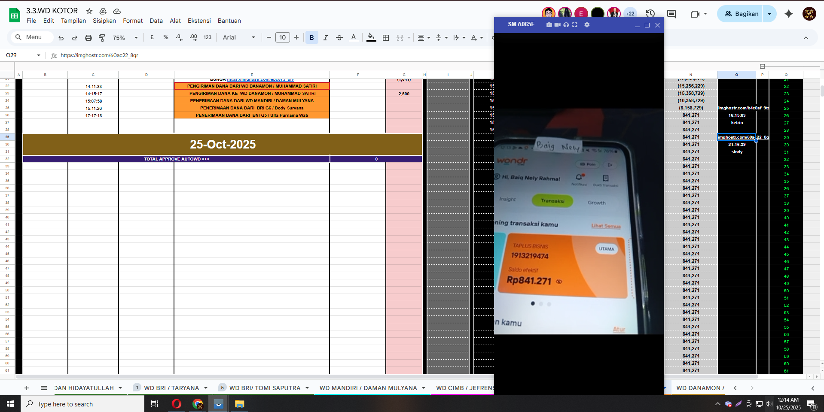Go fullscreen in SM A065F window
Image resolution: width=824 pixels, height=412 pixels.
[x=575, y=25]
